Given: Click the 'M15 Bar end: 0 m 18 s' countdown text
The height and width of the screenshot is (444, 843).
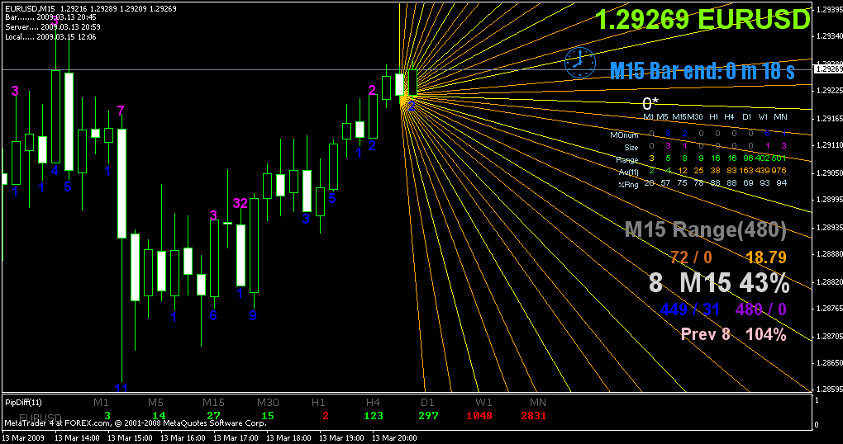Looking at the screenshot, I should (702, 70).
